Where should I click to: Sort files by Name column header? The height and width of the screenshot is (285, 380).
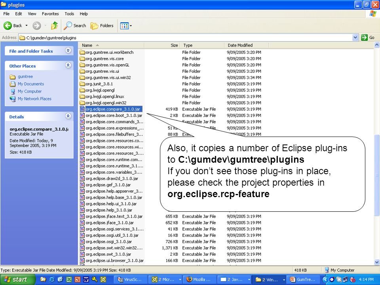(x=112, y=45)
